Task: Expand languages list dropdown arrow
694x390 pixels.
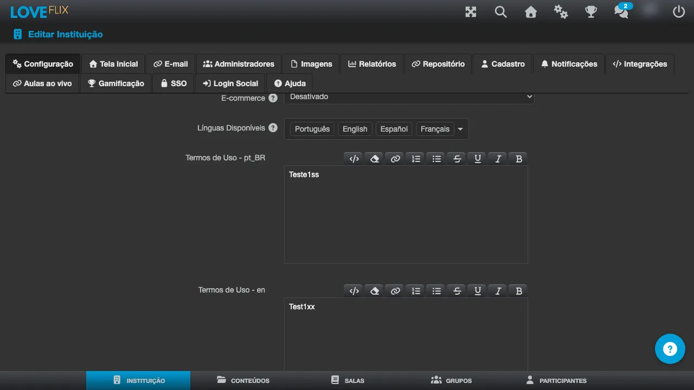Action: pos(460,129)
